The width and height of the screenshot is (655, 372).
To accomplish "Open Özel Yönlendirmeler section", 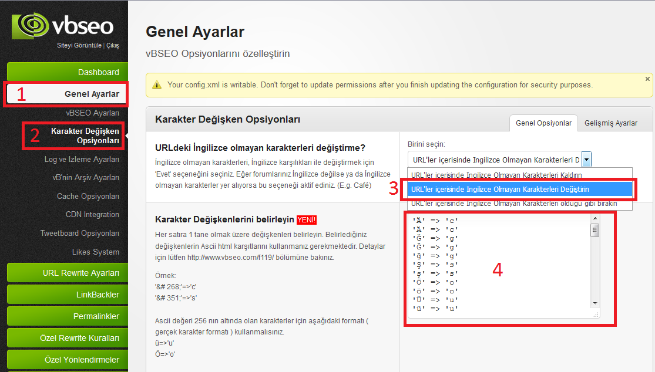I will click(68, 360).
